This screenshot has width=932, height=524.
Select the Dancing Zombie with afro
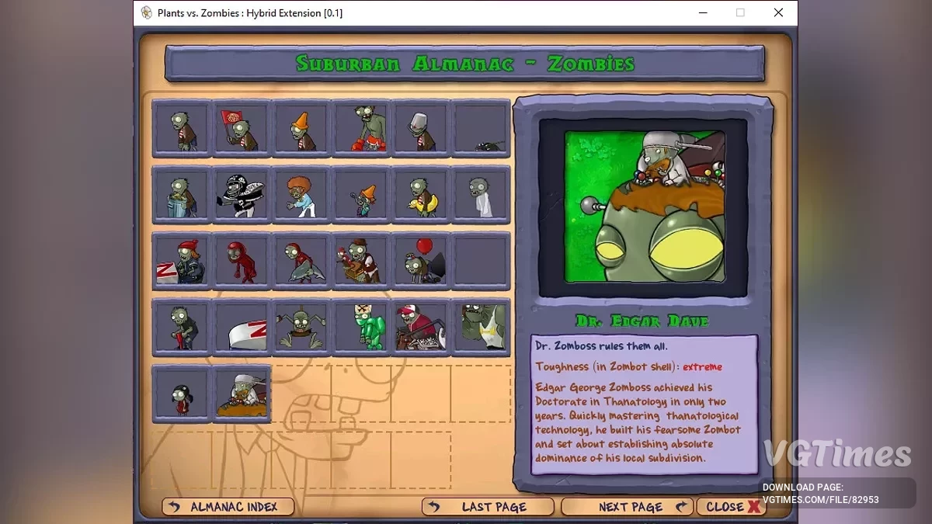point(301,195)
